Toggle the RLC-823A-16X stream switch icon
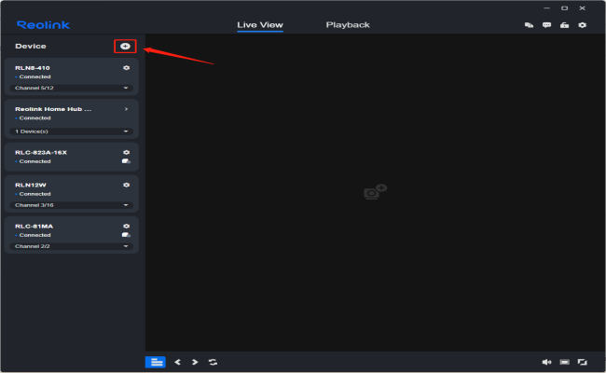Screen dimensions: 606x373 [126, 161]
